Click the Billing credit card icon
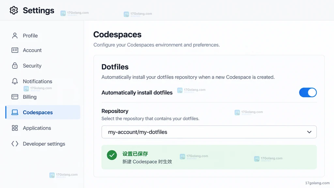334x188 pixels. coord(15,97)
